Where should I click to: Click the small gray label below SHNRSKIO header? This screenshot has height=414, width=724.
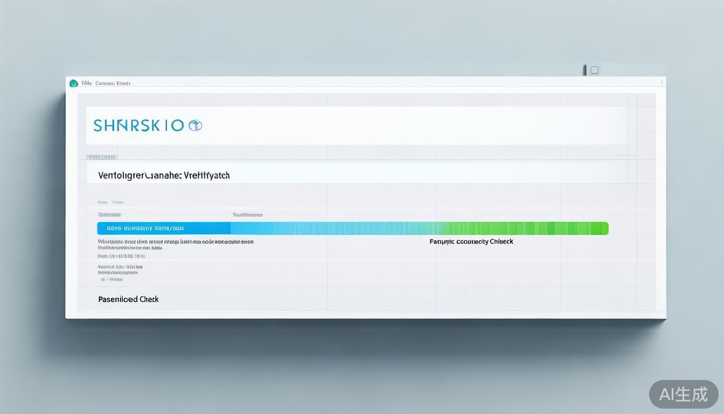[101, 157]
